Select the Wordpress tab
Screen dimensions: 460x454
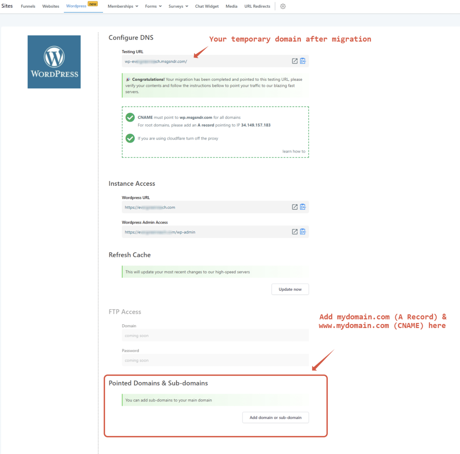point(76,6)
